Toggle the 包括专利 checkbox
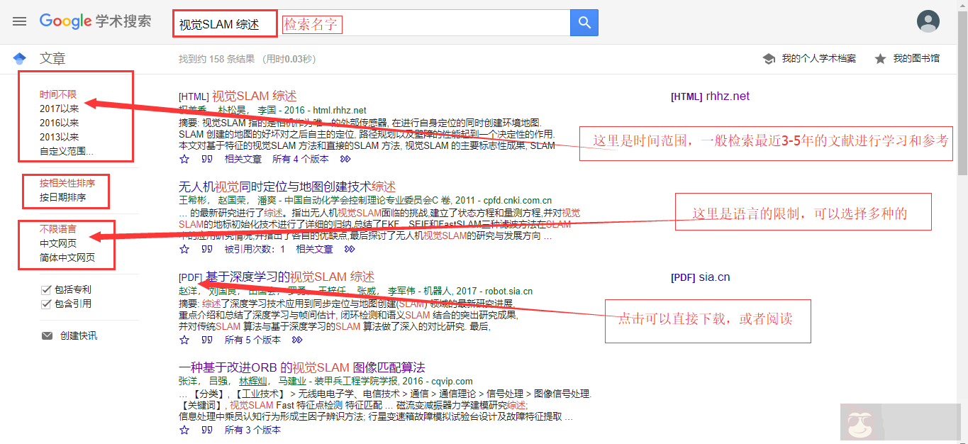The height and width of the screenshot is (444, 968). pyautogui.click(x=46, y=289)
